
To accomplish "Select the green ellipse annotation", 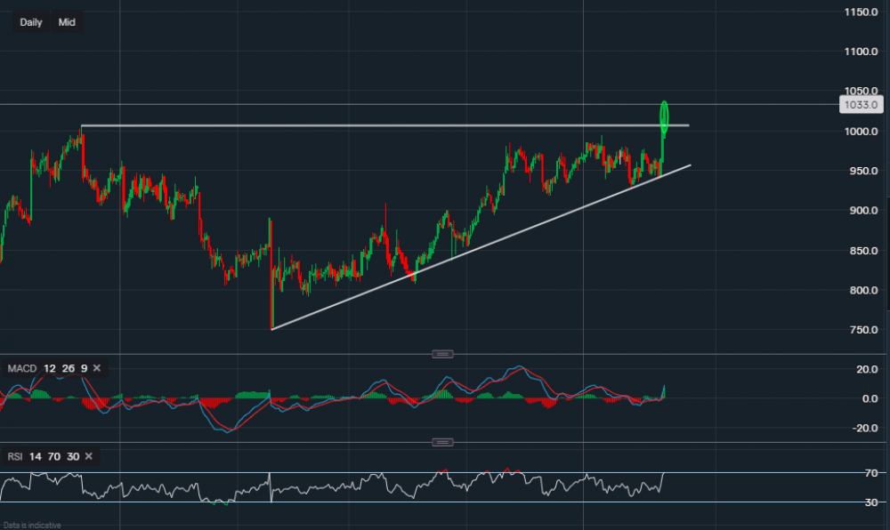I will (664, 115).
